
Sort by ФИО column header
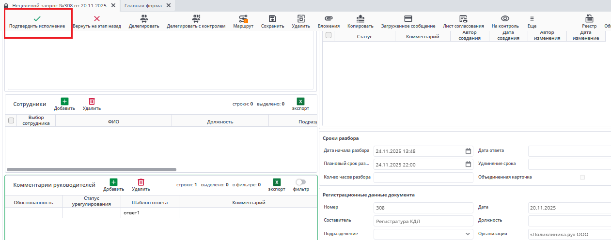(113, 121)
